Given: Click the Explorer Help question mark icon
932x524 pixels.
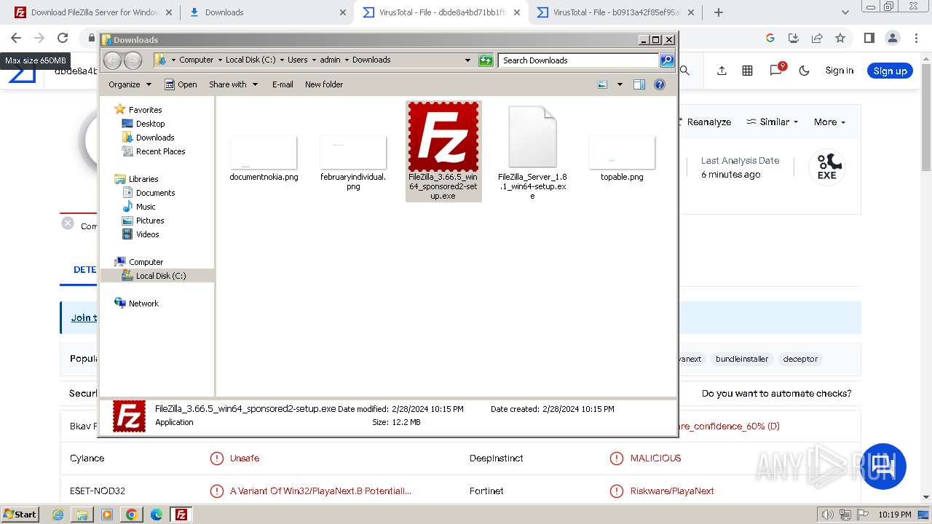Looking at the screenshot, I should (660, 84).
